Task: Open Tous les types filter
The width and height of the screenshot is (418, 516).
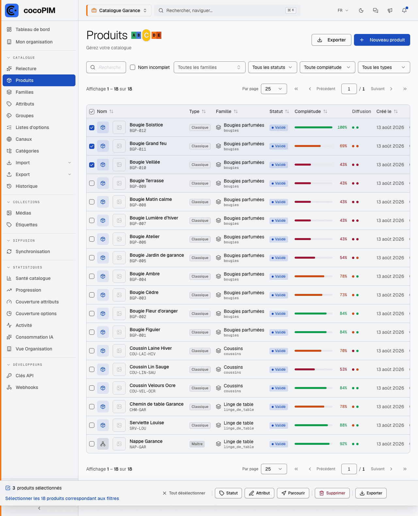Action: pos(384,67)
